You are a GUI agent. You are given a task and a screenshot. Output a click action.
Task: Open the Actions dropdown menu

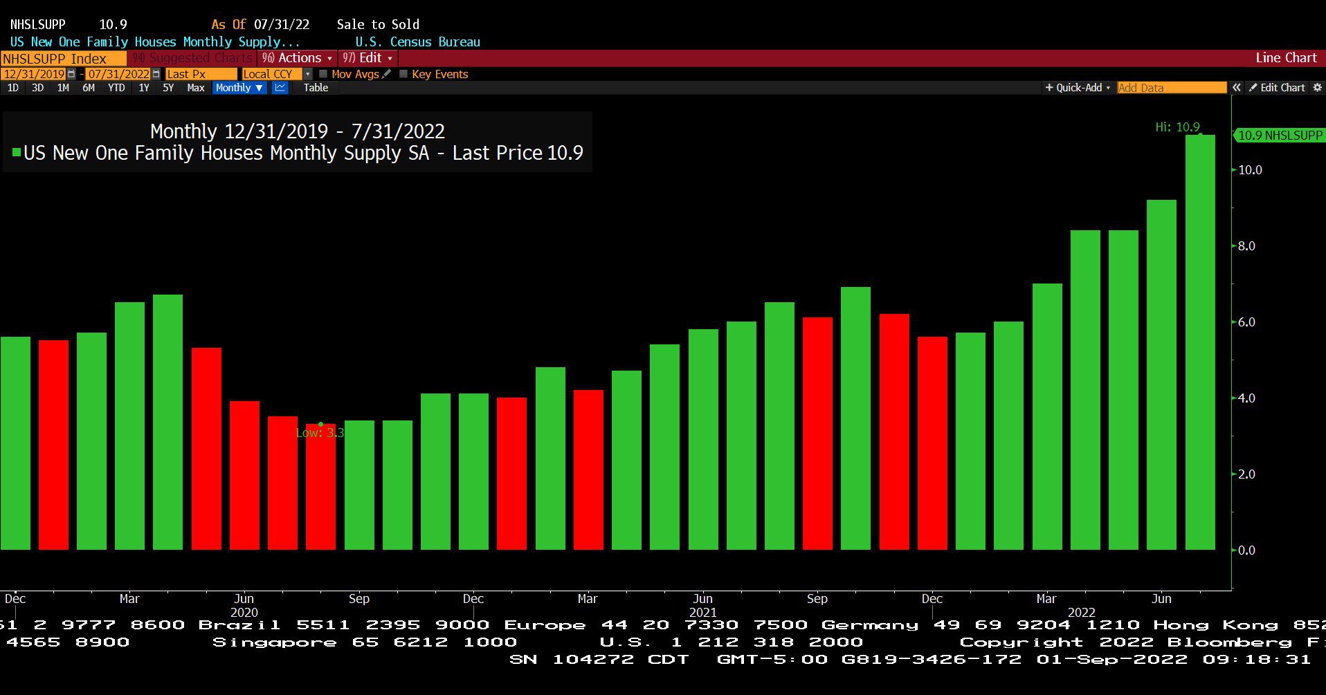297,58
